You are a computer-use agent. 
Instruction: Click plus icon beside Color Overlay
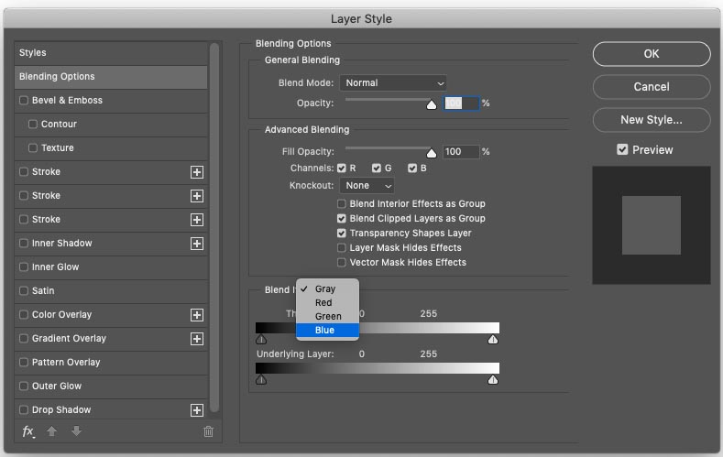point(197,315)
